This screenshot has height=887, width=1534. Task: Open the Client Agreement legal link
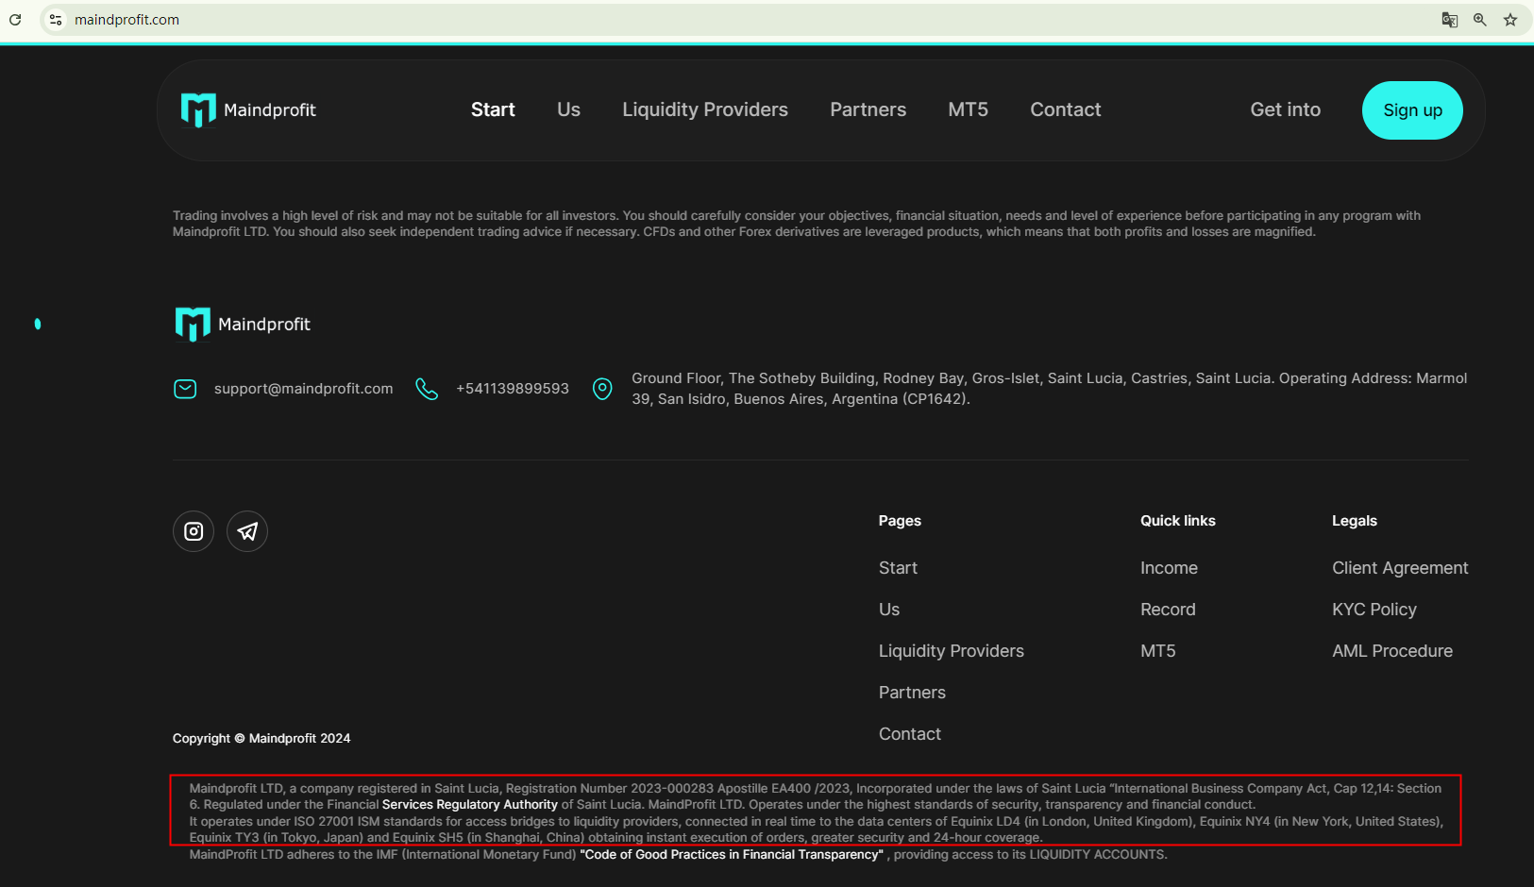(x=1399, y=568)
